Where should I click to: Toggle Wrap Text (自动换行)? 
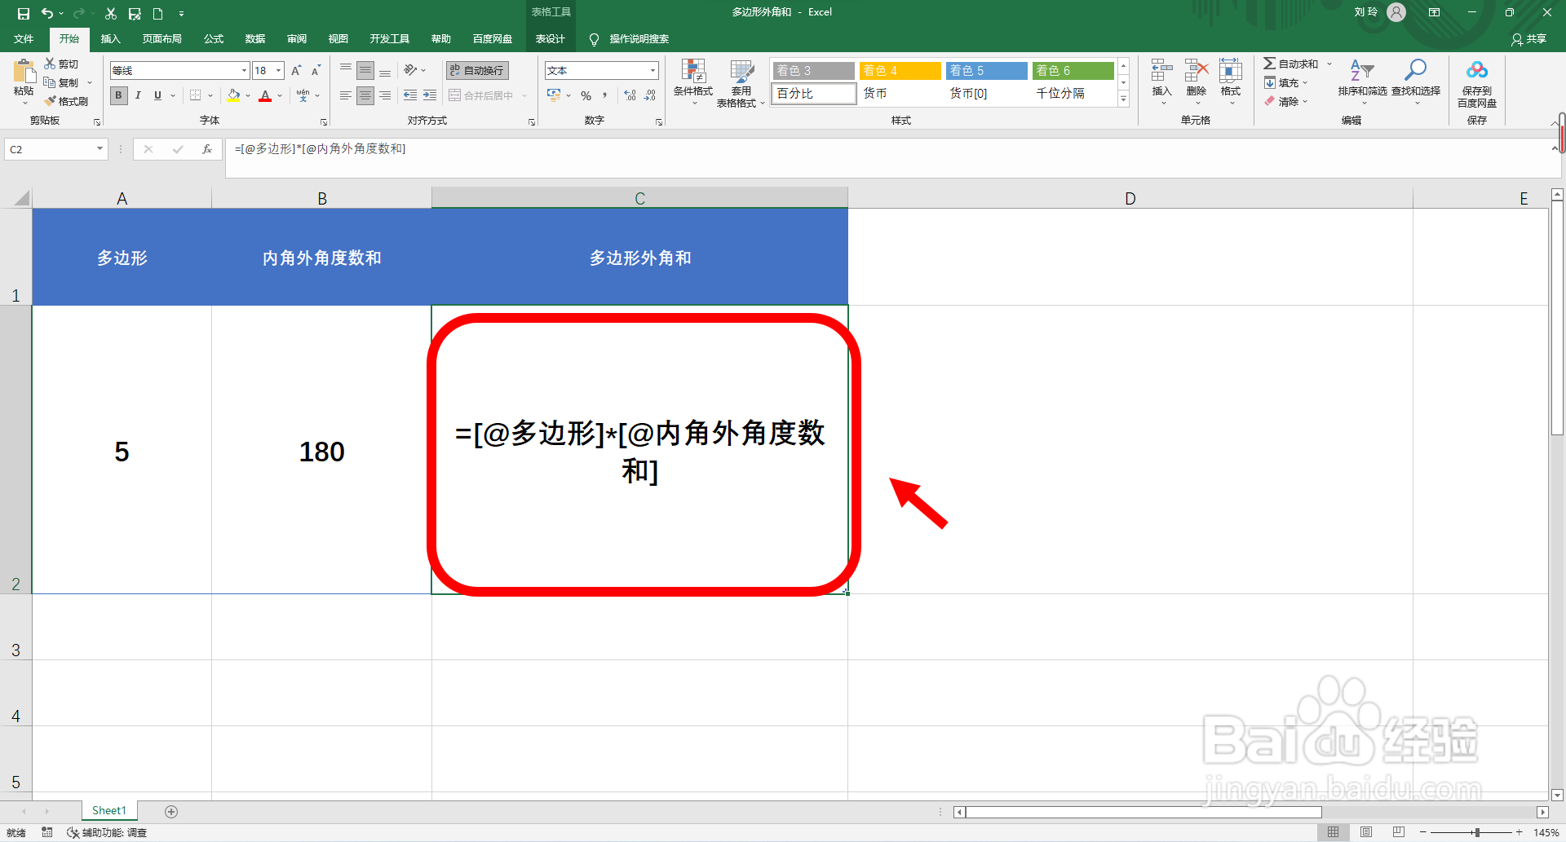[x=478, y=71]
